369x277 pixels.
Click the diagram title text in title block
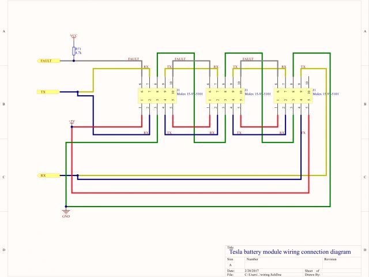[x=289, y=252]
